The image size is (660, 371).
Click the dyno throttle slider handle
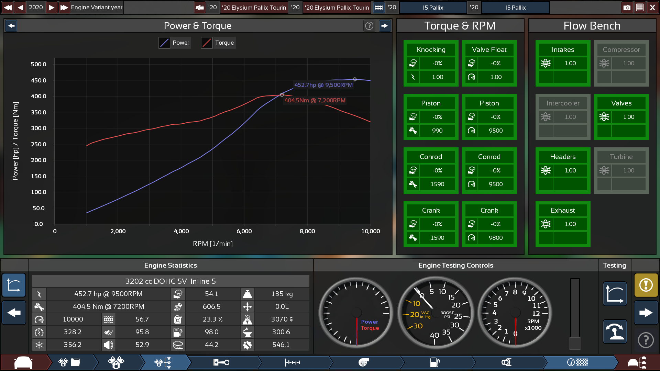[x=575, y=343]
